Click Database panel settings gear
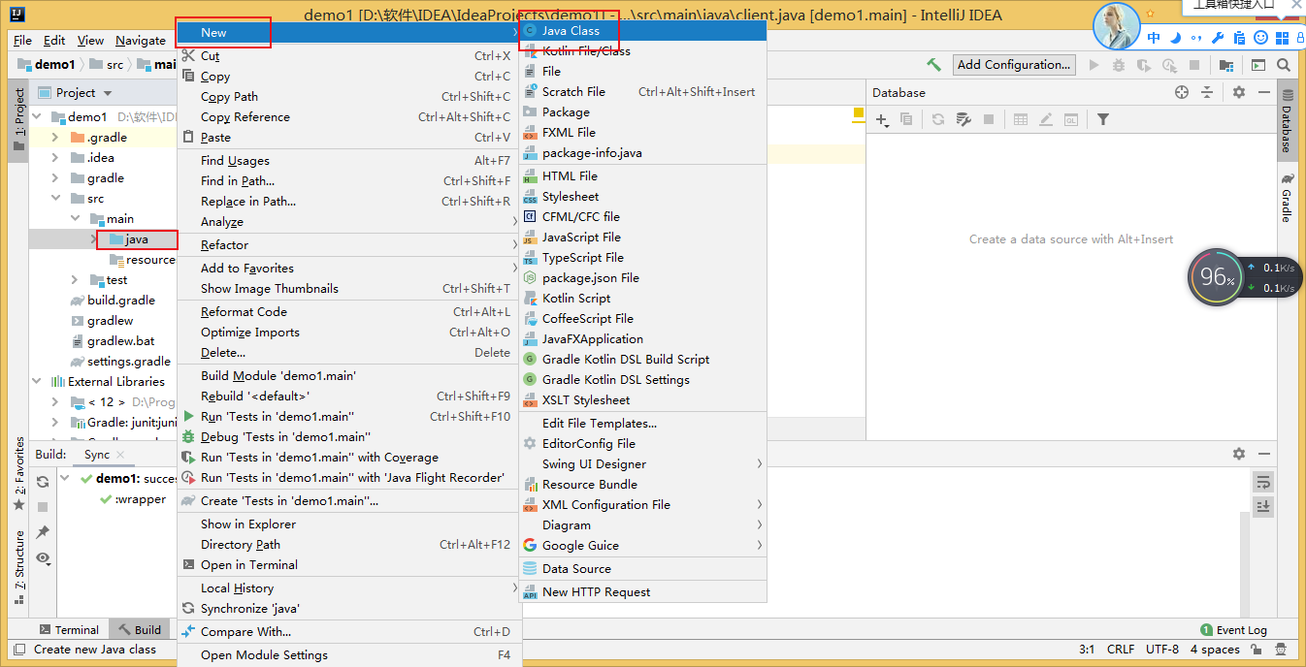The width and height of the screenshot is (1306, 667). [x=1239, y=92]
